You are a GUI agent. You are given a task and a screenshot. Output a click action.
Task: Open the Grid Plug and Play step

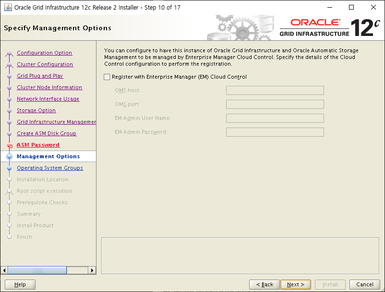point(40,76)
